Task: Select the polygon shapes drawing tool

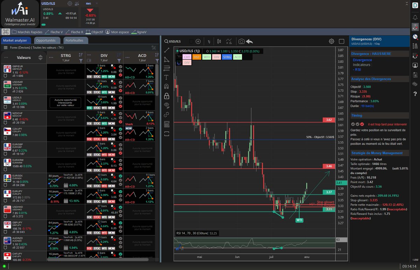Action: [x=167, y=59]
